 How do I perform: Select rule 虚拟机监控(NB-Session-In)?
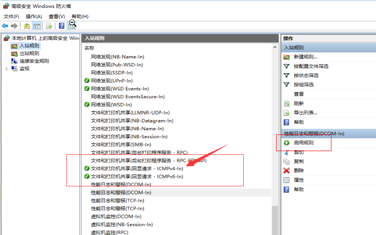[122, 224]
